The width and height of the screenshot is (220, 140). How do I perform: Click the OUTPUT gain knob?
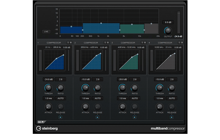[x=168, y=31]
